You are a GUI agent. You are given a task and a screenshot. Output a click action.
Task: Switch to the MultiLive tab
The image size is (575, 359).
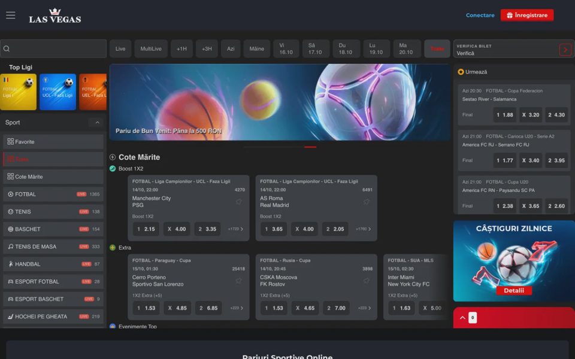[151, 48]
